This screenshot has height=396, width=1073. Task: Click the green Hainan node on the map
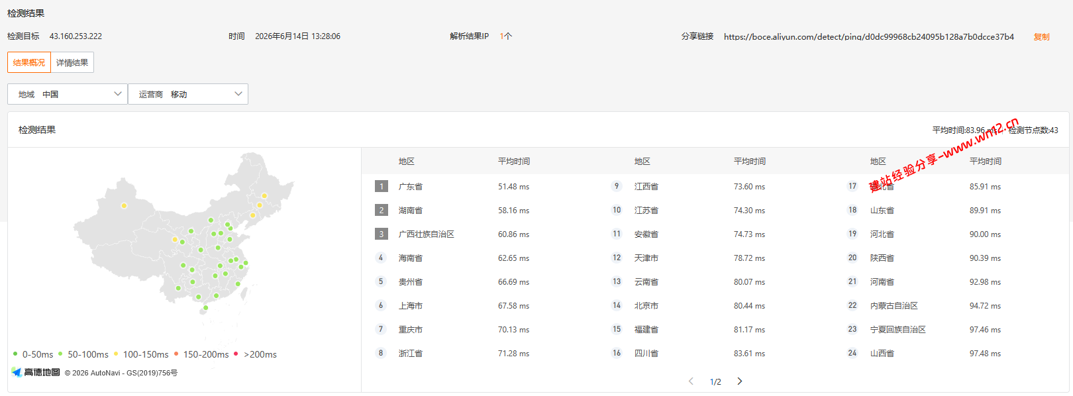(x=205, y=307)
